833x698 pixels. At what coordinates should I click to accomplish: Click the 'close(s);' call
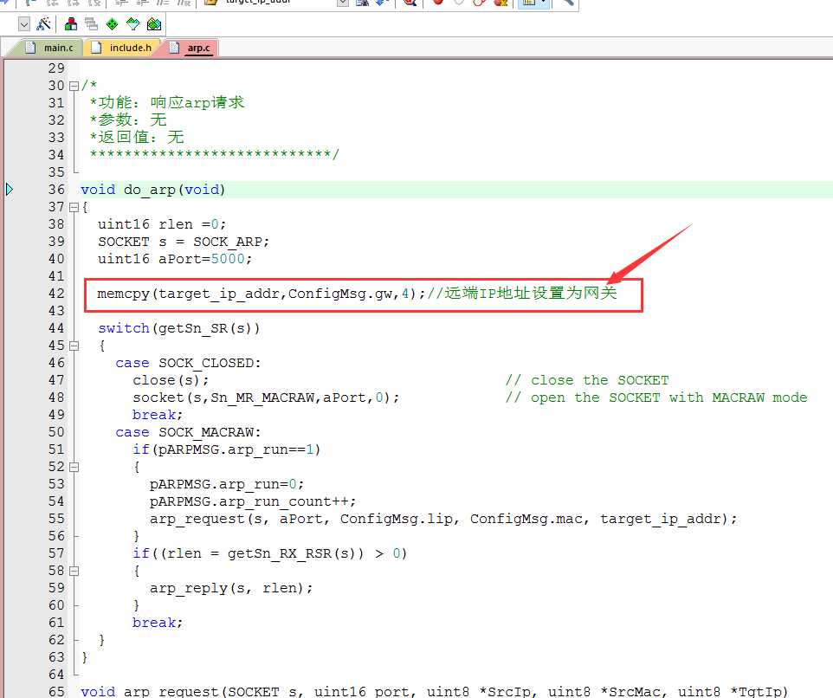click(x=171, y=380)
